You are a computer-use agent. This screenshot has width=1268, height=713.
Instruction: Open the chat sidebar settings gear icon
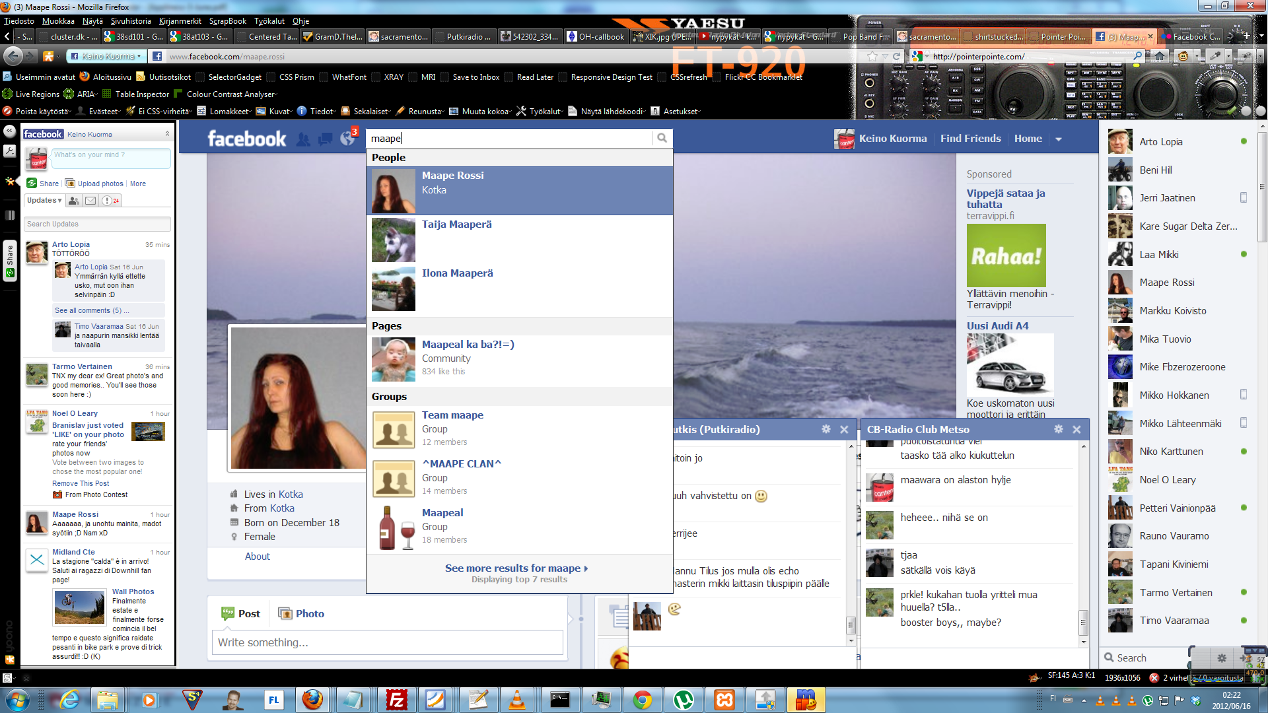[x=1221, y=658]
